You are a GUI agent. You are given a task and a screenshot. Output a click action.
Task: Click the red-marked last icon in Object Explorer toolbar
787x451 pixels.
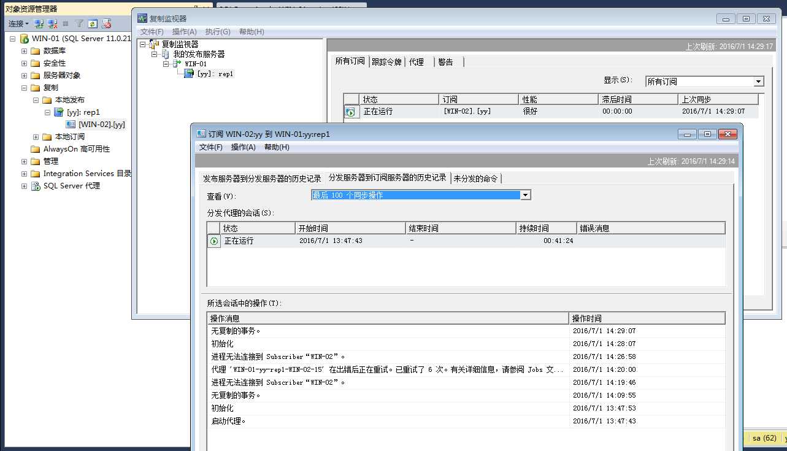(x=107, y=24)
